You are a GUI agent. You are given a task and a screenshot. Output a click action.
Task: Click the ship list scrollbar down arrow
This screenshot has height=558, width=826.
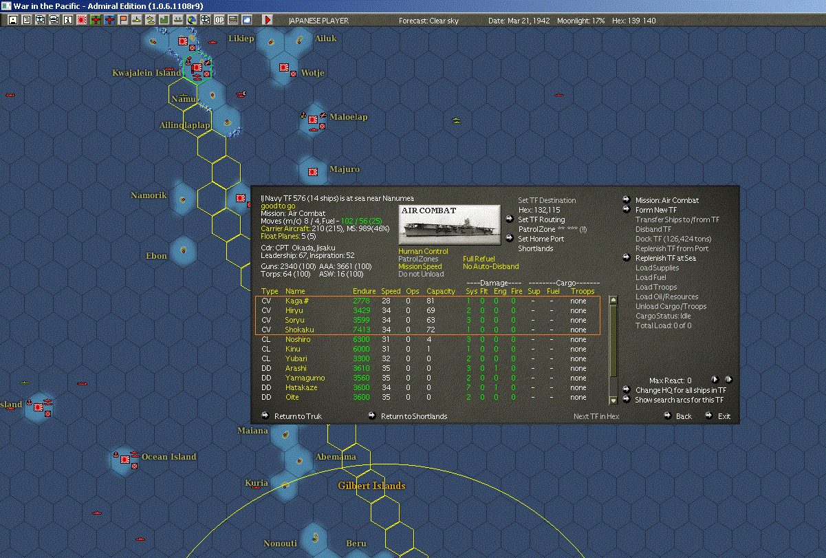click(613, 400)
